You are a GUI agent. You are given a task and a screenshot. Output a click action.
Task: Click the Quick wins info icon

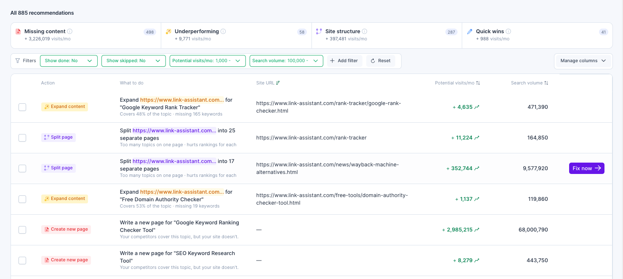[x=509, y=32]
